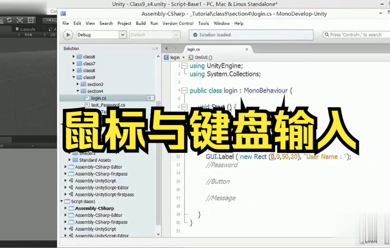This screenshot has width=390, height=248.
Task: Collapse the using statements fold marker
Action: [x=184, y=65]
